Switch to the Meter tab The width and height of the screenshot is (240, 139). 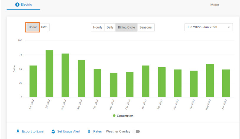215,5
